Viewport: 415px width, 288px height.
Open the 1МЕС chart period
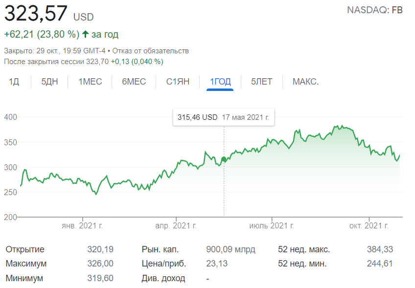(90, 82)
